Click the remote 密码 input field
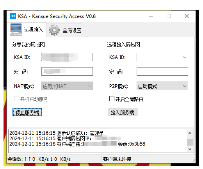 tap(162, 71)
